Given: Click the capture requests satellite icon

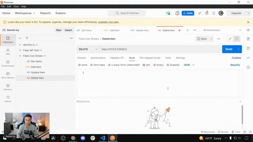Looking at the screenshot, I should pos(200,13).
